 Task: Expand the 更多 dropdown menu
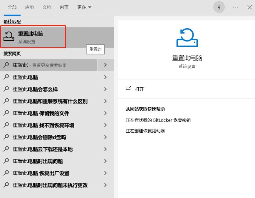pyautogui.click(x=84, y=7)
